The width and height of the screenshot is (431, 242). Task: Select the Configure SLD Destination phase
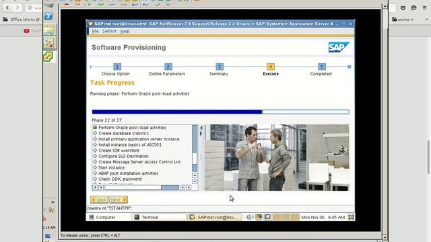123,156
